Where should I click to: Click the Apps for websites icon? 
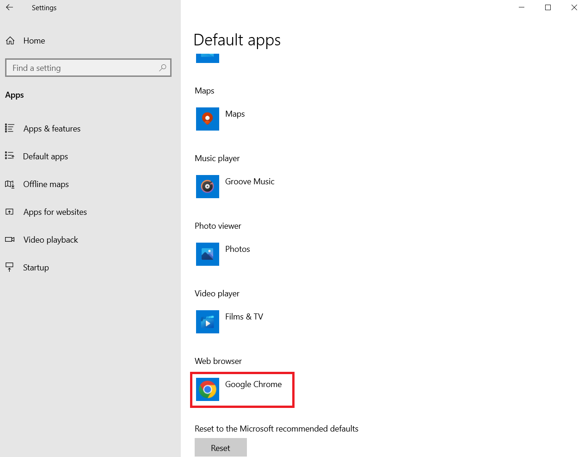point(10,212)
